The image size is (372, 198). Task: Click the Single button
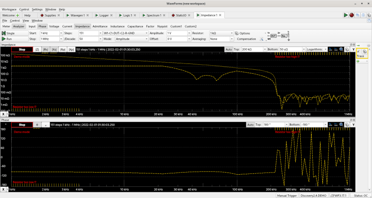[14, 34]
